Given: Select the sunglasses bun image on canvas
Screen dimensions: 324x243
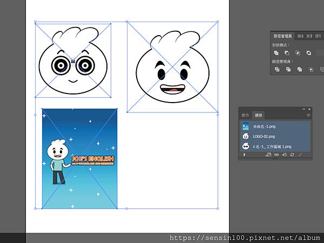Looking at the screenshot, I should [x=73, y=60].
